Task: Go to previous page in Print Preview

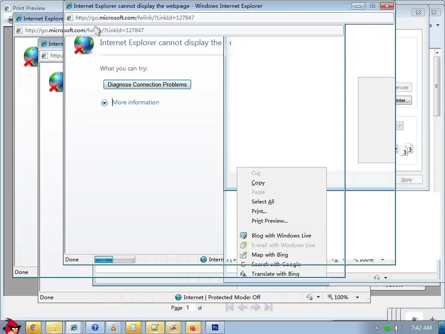Action: pyautogui.click(x=242, y=307)
